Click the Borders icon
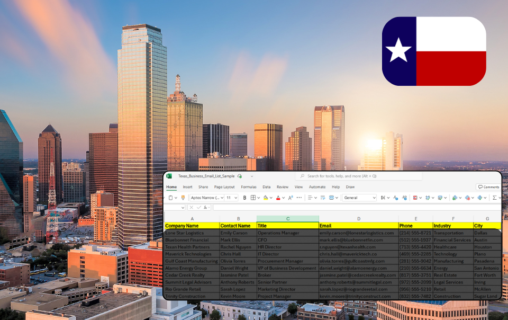The height and width of the screenshot is (320, 508). 253,198
